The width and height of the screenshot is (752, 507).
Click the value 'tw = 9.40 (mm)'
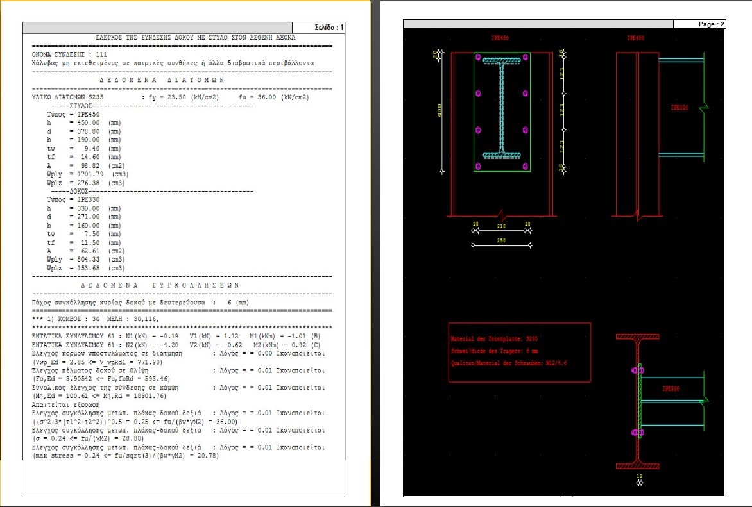[84, 149]
